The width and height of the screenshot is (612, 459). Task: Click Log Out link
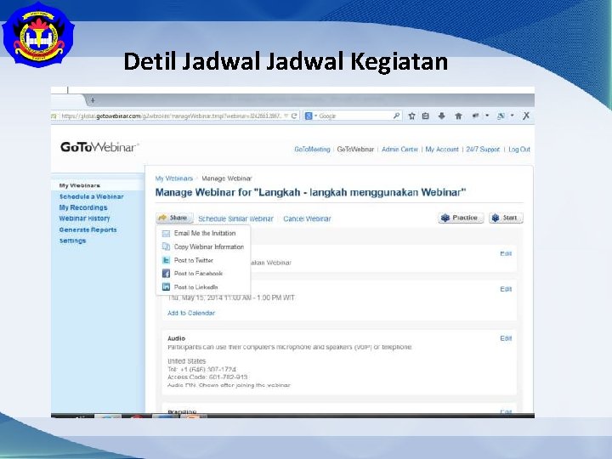519,150
